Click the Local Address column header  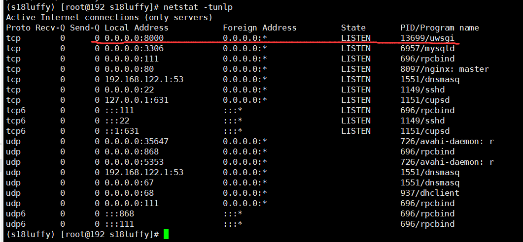pos(137,28)
